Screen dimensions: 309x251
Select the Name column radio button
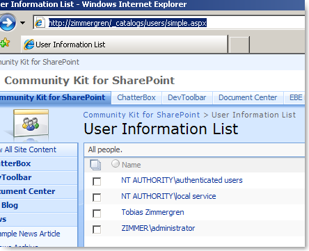pos(116,163)
